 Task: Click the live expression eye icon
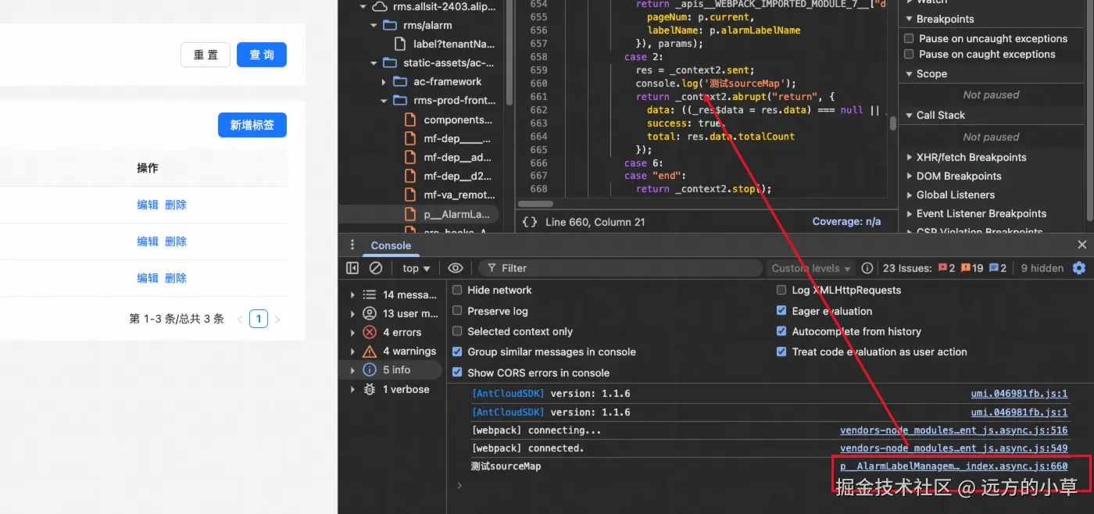pos(456,268)
